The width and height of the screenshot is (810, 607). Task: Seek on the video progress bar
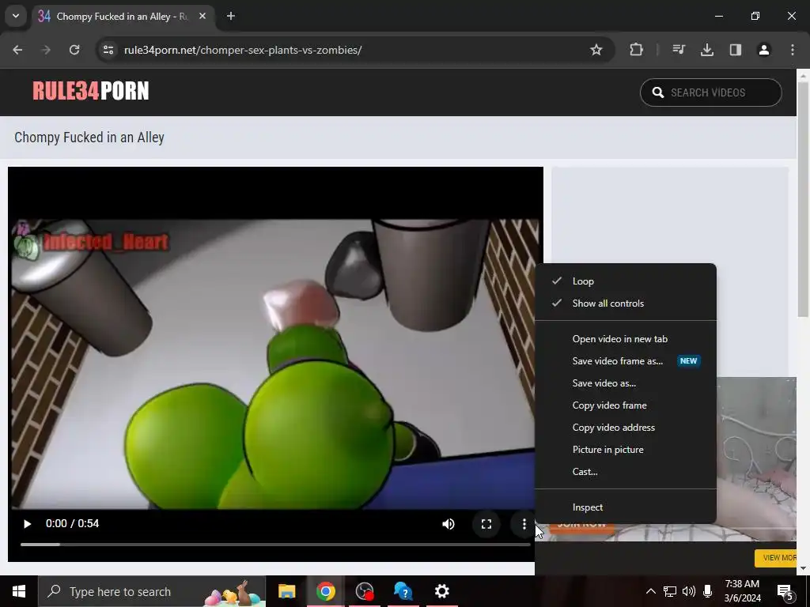tap(275, 544)
